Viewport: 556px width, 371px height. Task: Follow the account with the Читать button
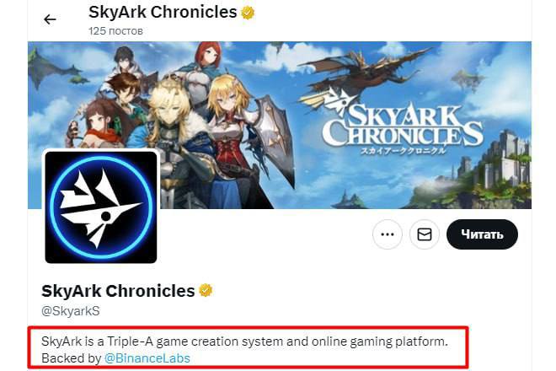482,234
